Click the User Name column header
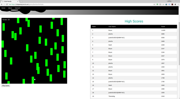 pyautogui.click(x=112, y=27)
